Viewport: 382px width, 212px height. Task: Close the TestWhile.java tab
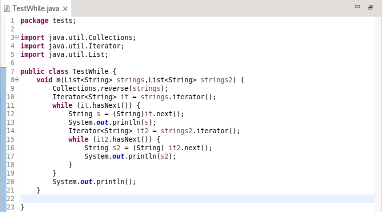tap(65, 9)
